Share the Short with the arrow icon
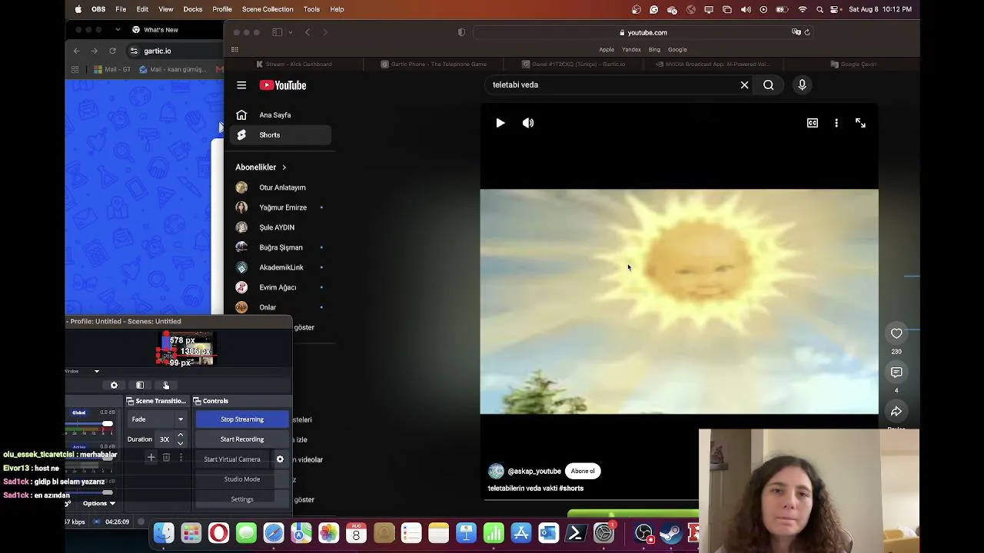 point(896,412)
